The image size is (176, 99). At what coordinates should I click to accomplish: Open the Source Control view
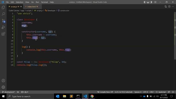[3, 21]
